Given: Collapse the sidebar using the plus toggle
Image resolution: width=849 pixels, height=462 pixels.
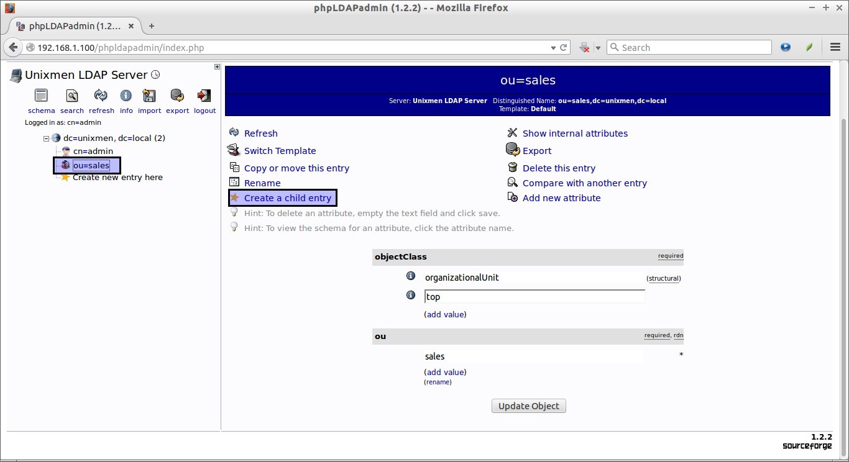Looking at the screenshot, I should (217, 67).
